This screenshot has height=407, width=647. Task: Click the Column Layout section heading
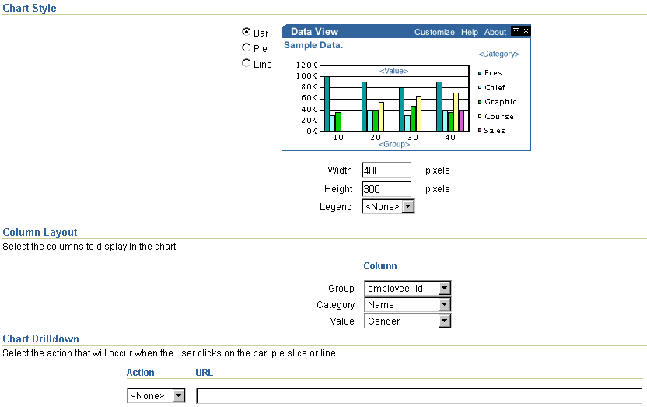click(40, 232)
